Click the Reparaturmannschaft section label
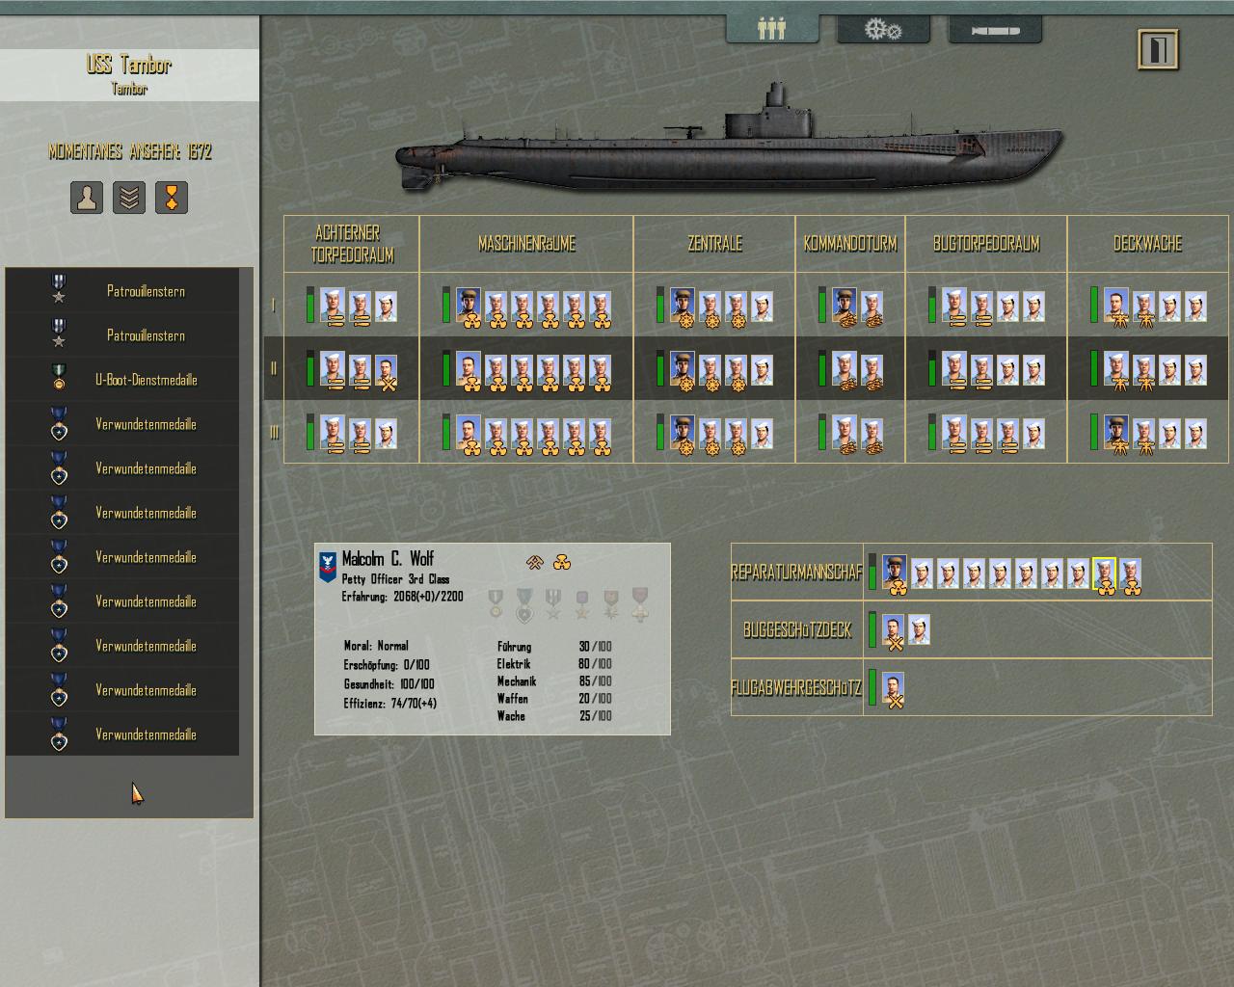This screenshot has width=1234, height=987. pos(796,573)
